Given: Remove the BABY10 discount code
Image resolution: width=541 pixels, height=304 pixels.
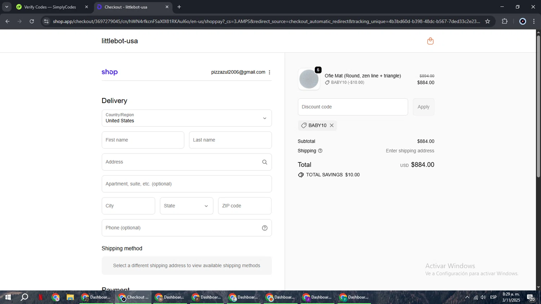Looking at the screenshot, I should [332, 125].
